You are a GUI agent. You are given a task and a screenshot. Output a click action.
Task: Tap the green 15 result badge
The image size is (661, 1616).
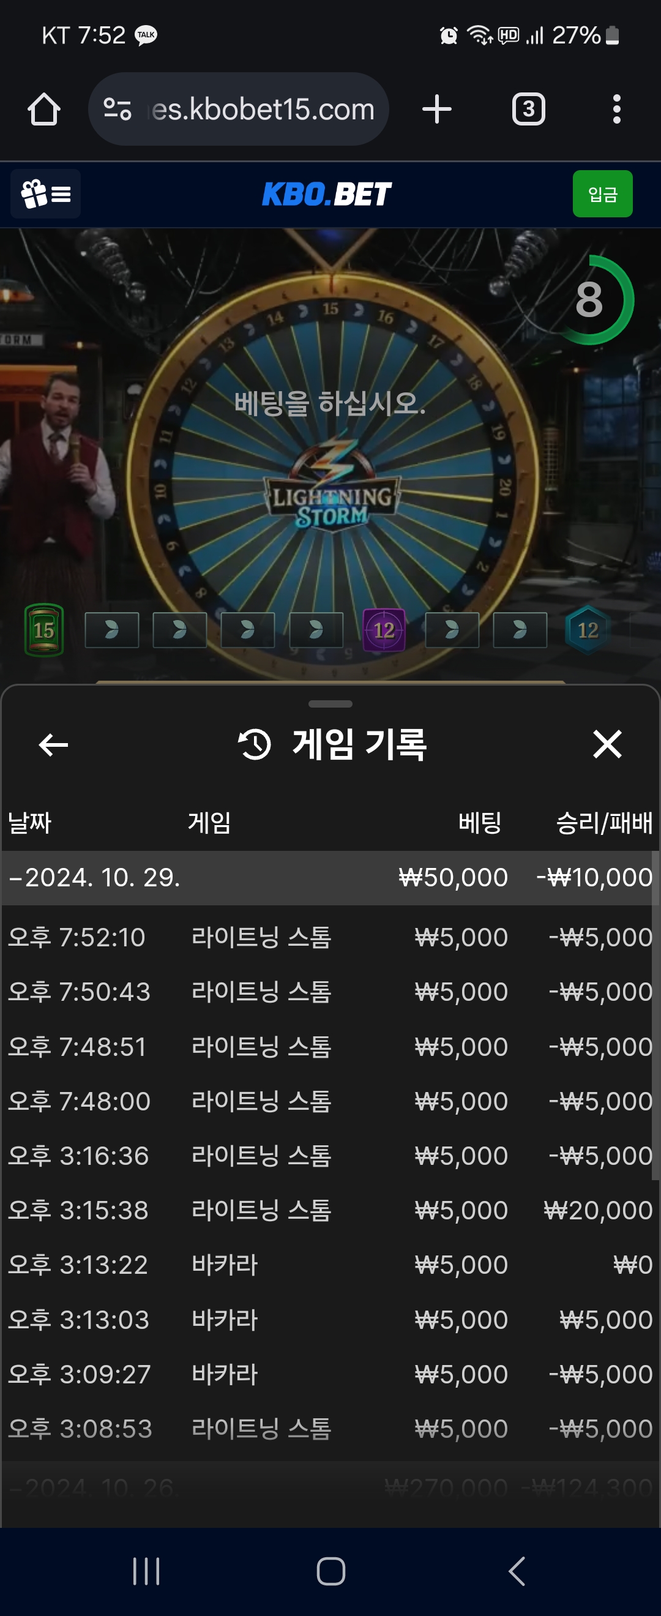[44, 630]
